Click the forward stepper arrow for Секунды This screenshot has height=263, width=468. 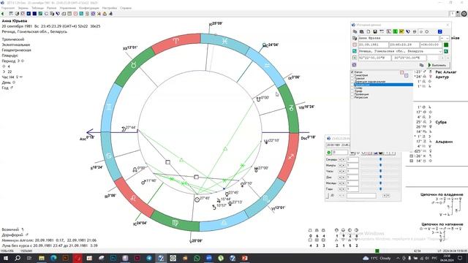(x=343, y=159)
